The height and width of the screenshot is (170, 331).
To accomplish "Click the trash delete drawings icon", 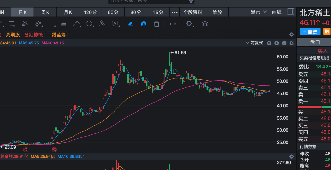I will 157,24.
